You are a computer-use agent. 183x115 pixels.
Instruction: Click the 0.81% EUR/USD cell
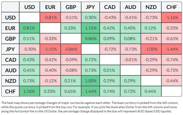[x=30, y=28]
